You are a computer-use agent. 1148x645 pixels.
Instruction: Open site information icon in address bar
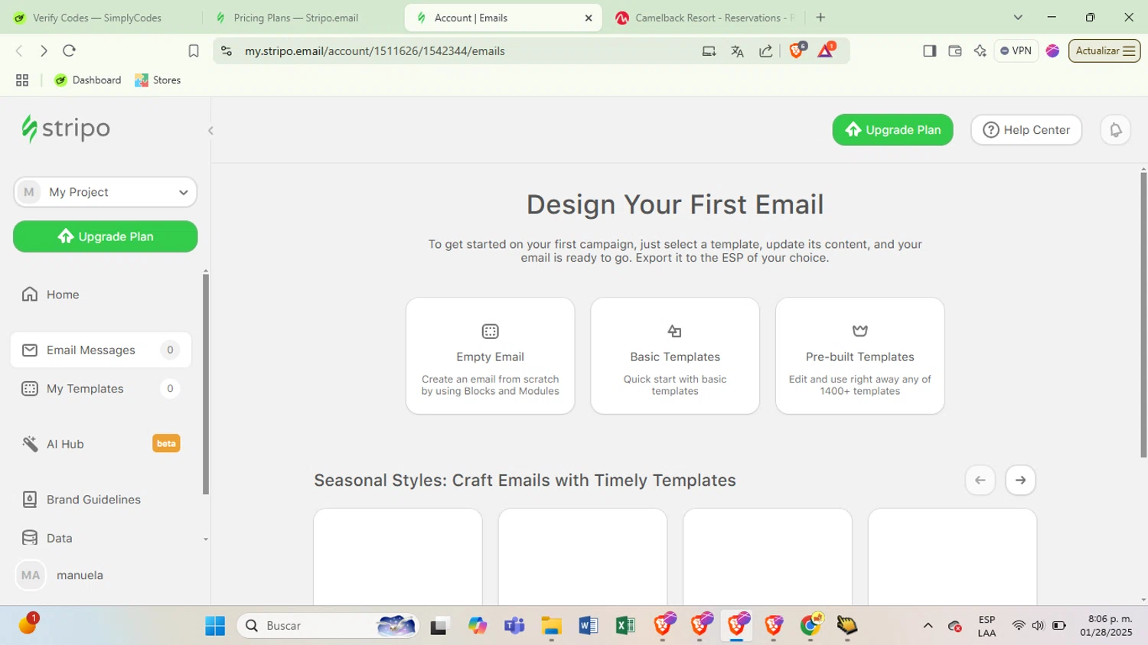tap(226, 51)
